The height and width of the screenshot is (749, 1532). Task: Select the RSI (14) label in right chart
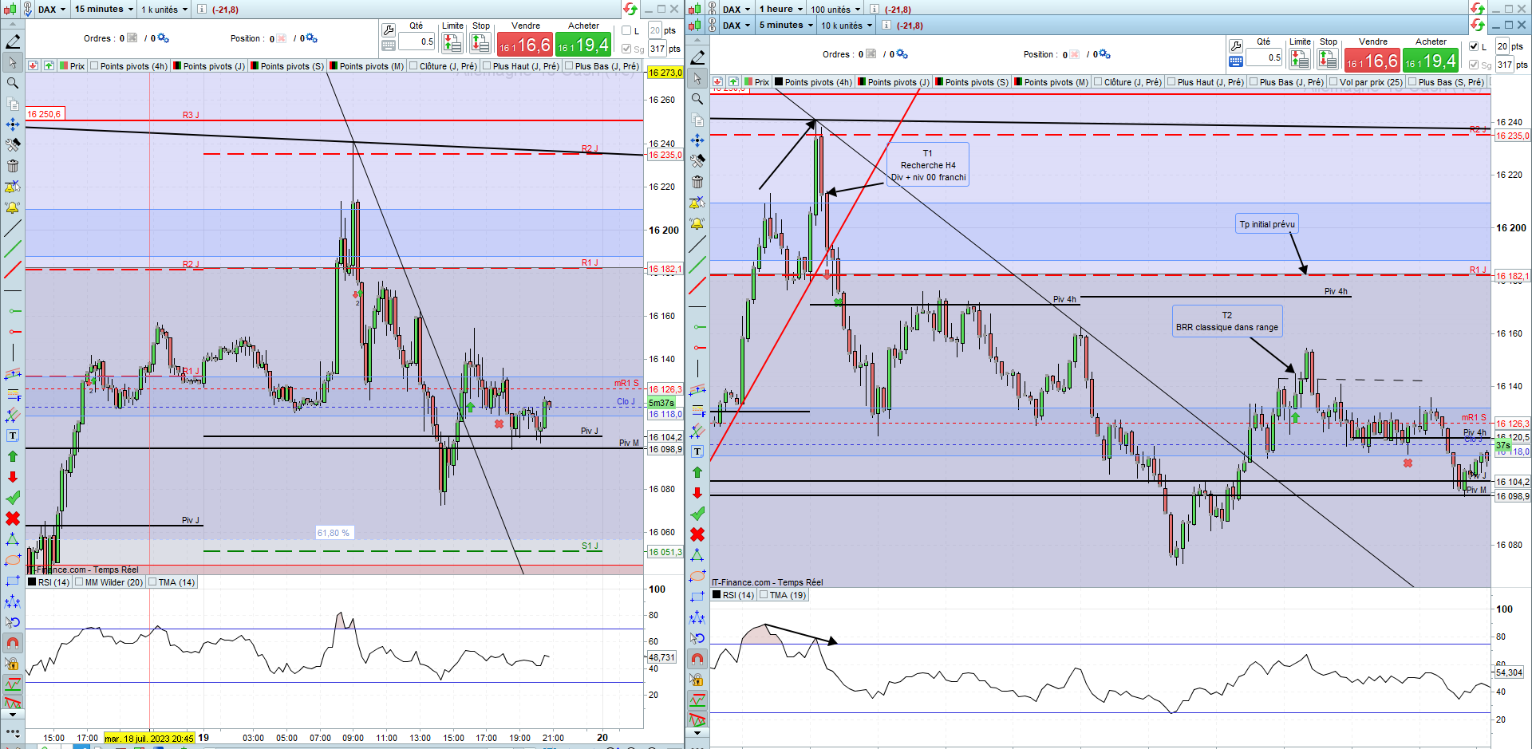738,595
